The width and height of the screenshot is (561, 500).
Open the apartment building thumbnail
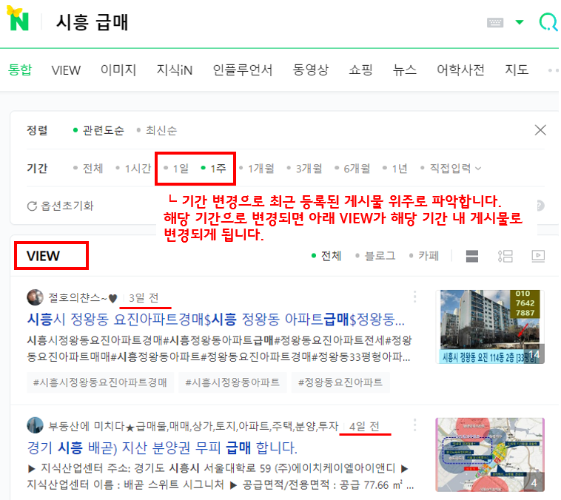(x=490, y=327)
